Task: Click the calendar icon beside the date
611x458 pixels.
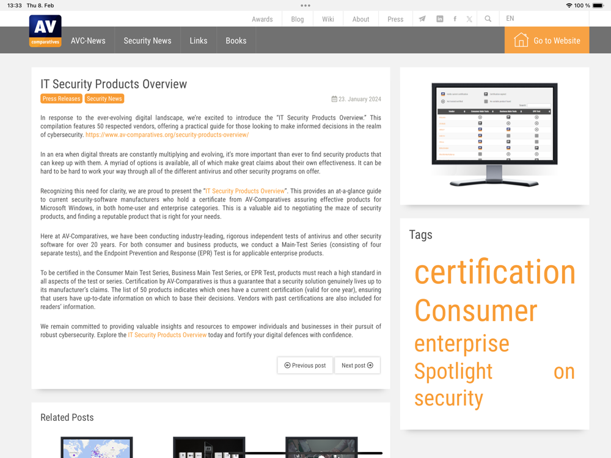Action: click(x=334, y=99)
